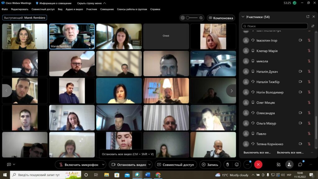Unmute with Включить микрофон button
Viewport: 318px width, 179px height.
point(78,165)
